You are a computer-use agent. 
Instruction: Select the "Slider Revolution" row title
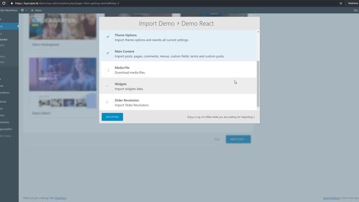point(127,100)
